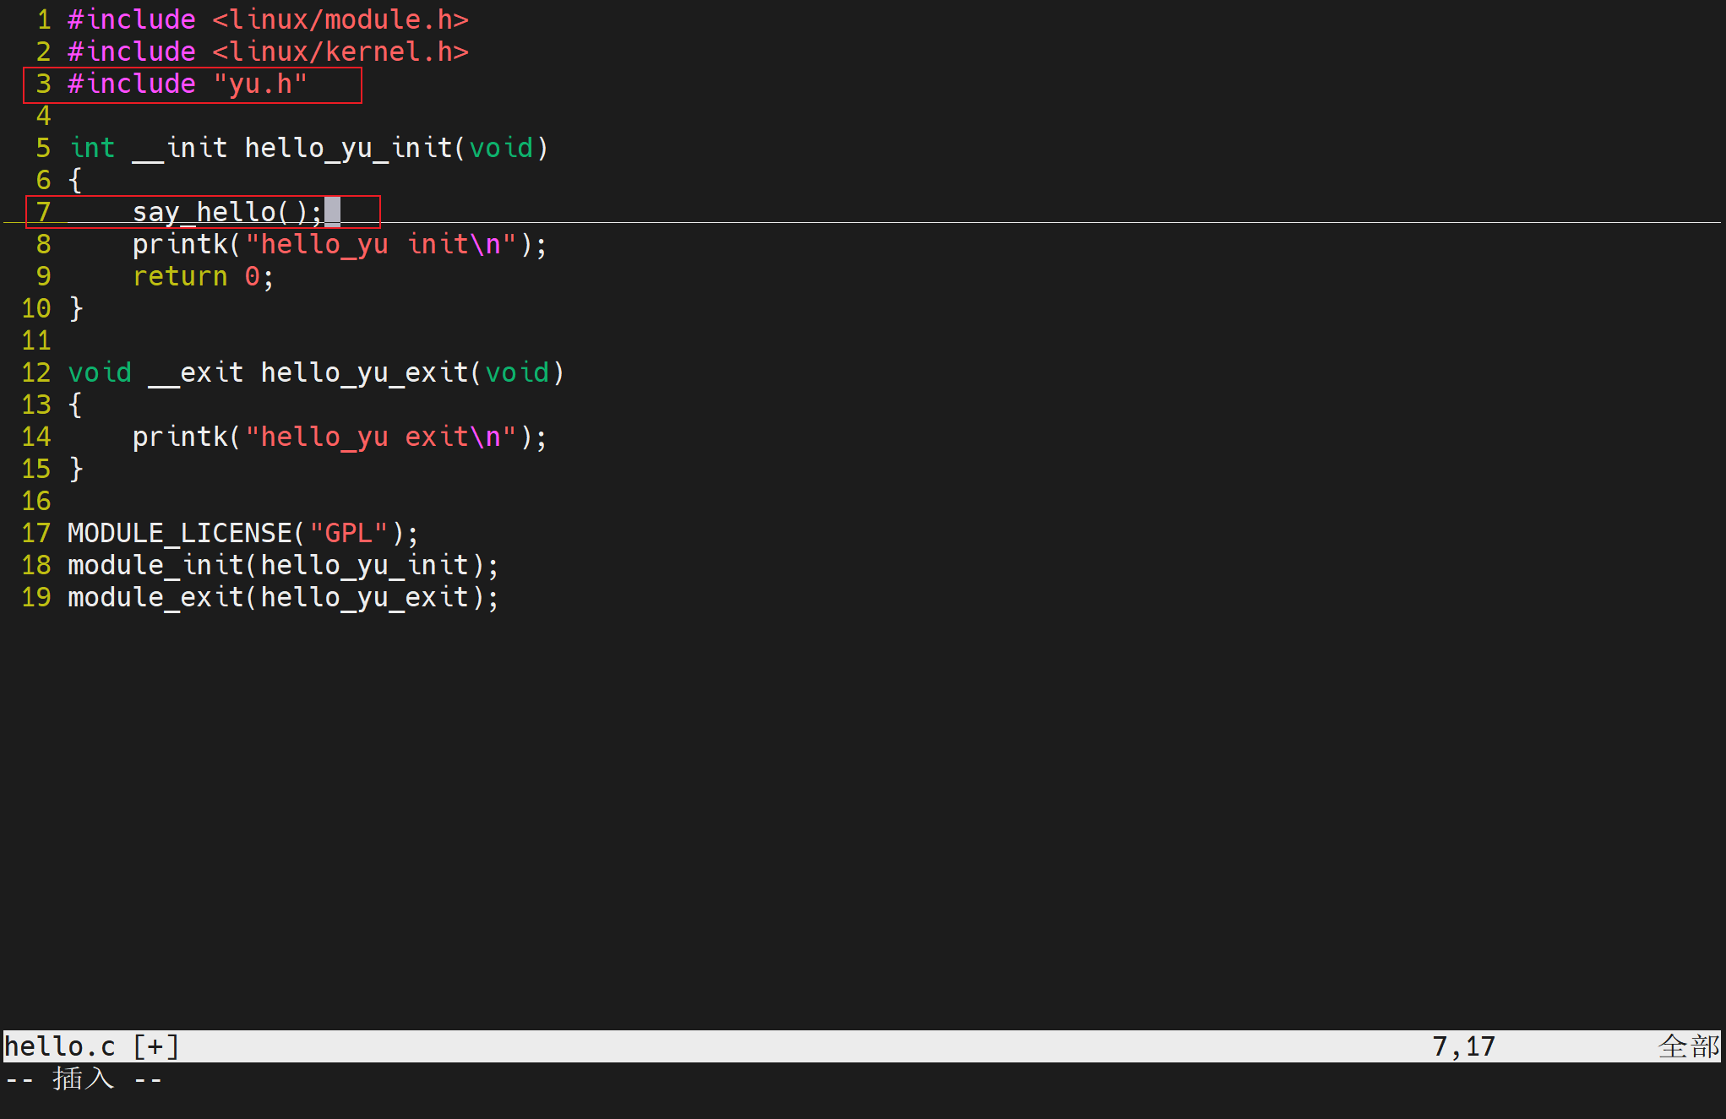Click the module_init call on line 18
Image resolution: width=1726 pixels, height=1119 pixels.
[155, 565]
